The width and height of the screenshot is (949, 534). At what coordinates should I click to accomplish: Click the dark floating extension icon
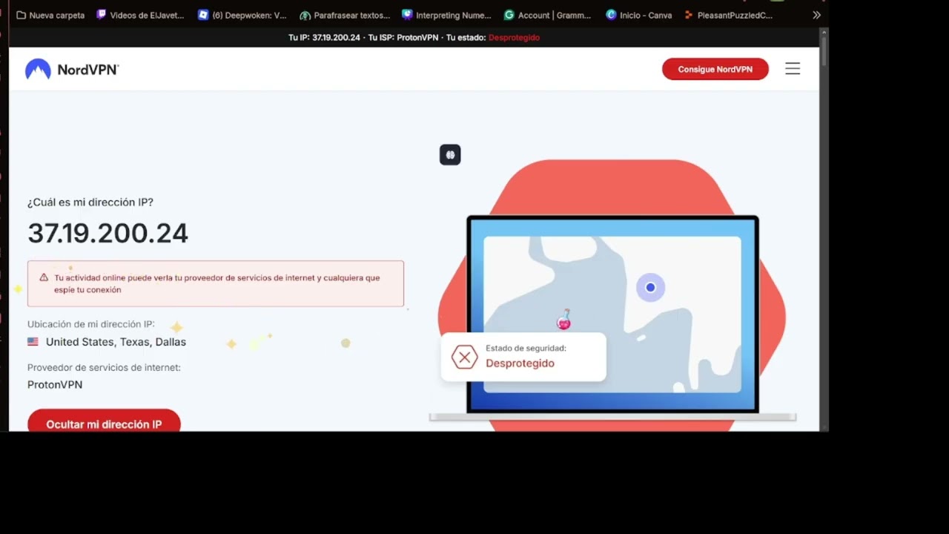450,154
